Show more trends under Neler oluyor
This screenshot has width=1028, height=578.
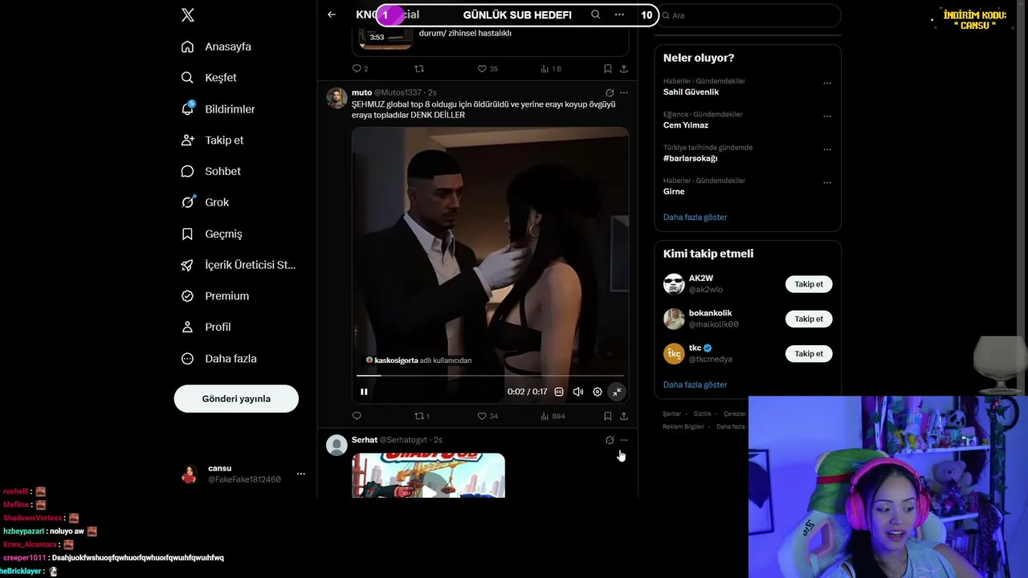pos(695,218)
